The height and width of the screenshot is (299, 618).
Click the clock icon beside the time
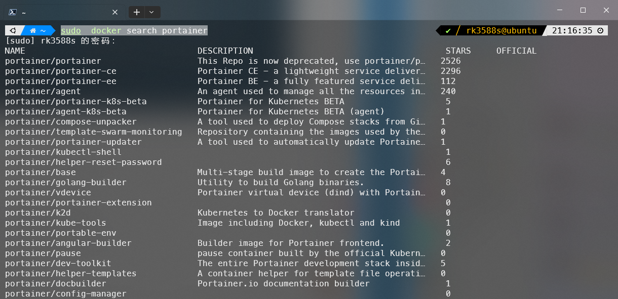(600, 31)
